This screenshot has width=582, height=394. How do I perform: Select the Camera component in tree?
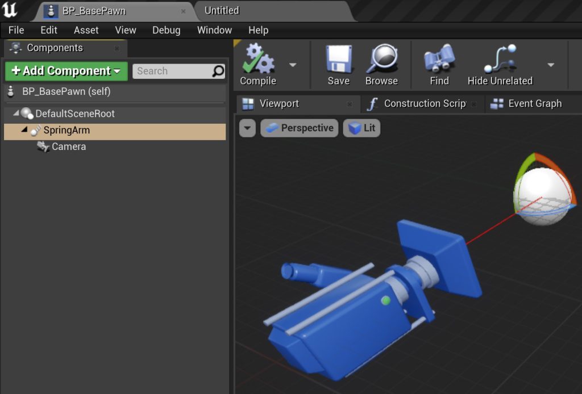point(68,146)
